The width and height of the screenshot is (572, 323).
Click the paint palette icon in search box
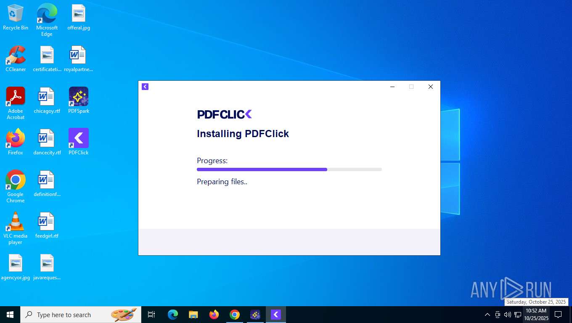[124, 315]
